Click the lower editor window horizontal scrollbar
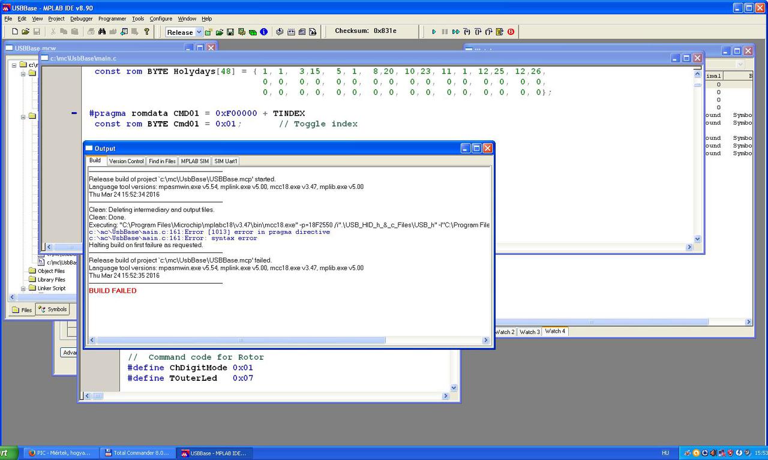 click(x=265, y=396)
